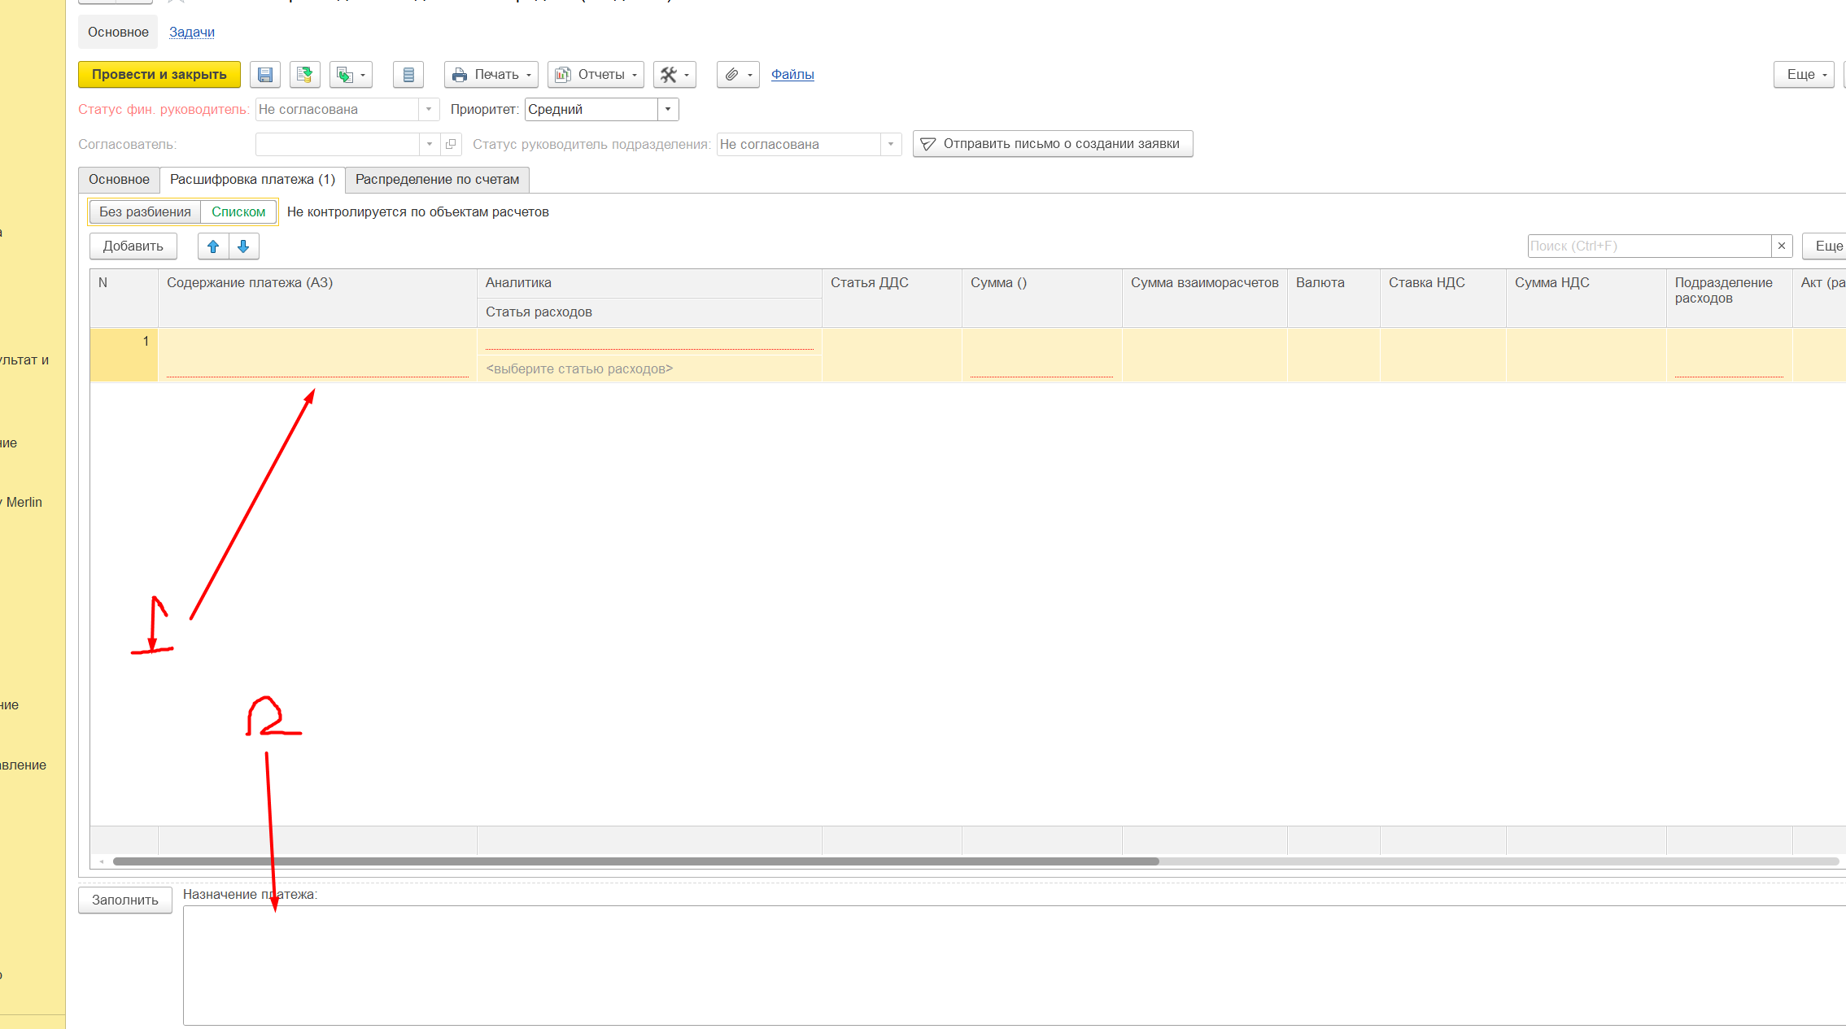Open the tools wrench icon menu
Image resolution: width=1846 pixels, height=1029 pixels.
(674, 75)
